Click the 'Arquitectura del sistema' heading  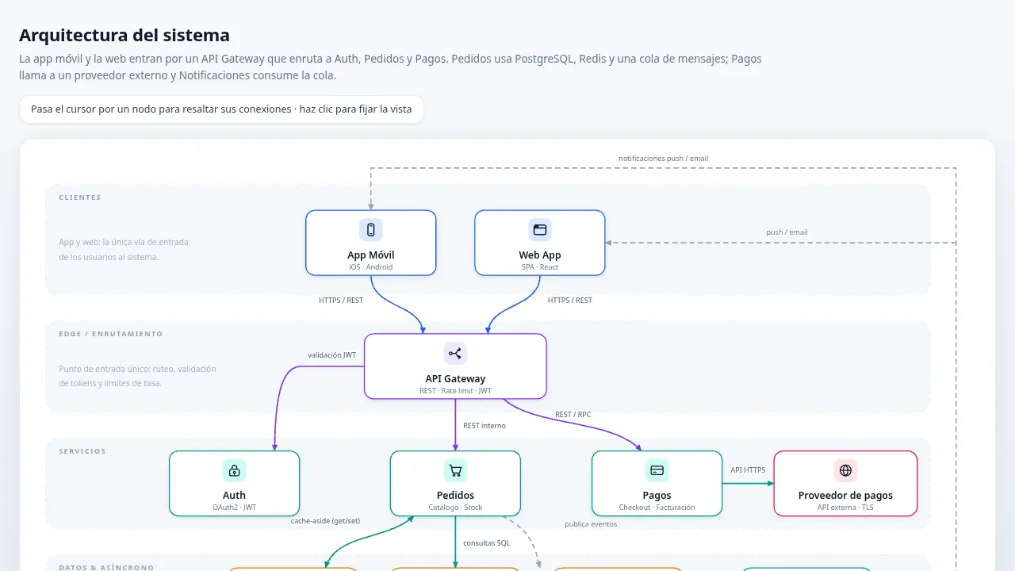tap(124, 35)
